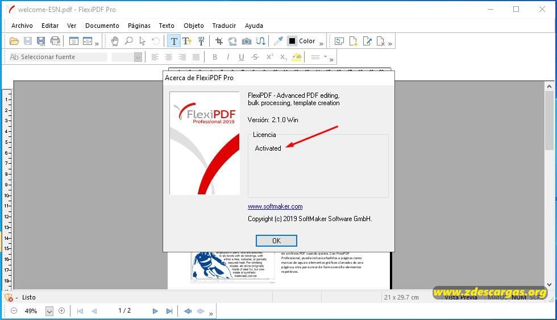Open the Ayuda menu
Screen dimensions: 557x320
254,26
